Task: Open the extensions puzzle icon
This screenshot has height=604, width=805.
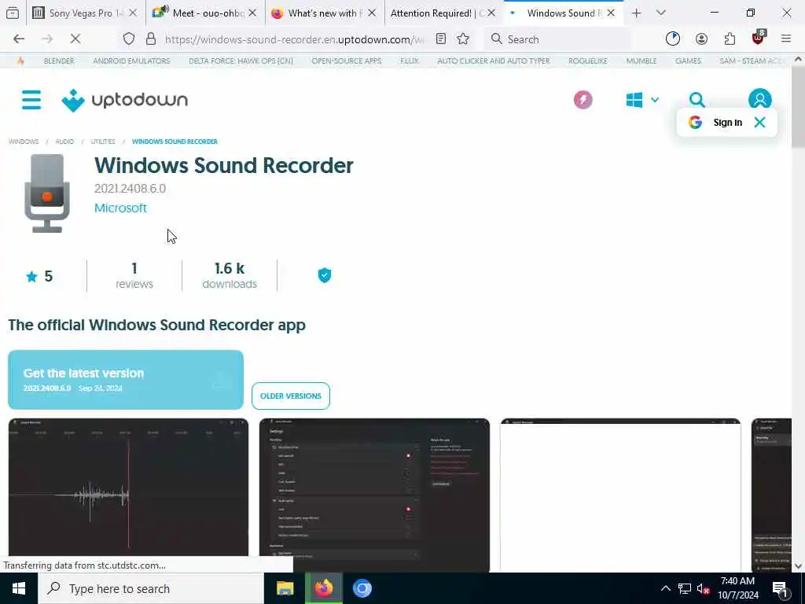Action: click(x=730, y=39)
